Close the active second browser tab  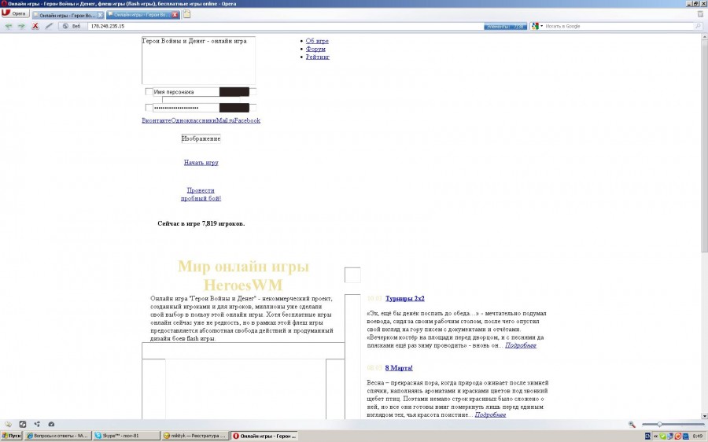click(175, 15)
